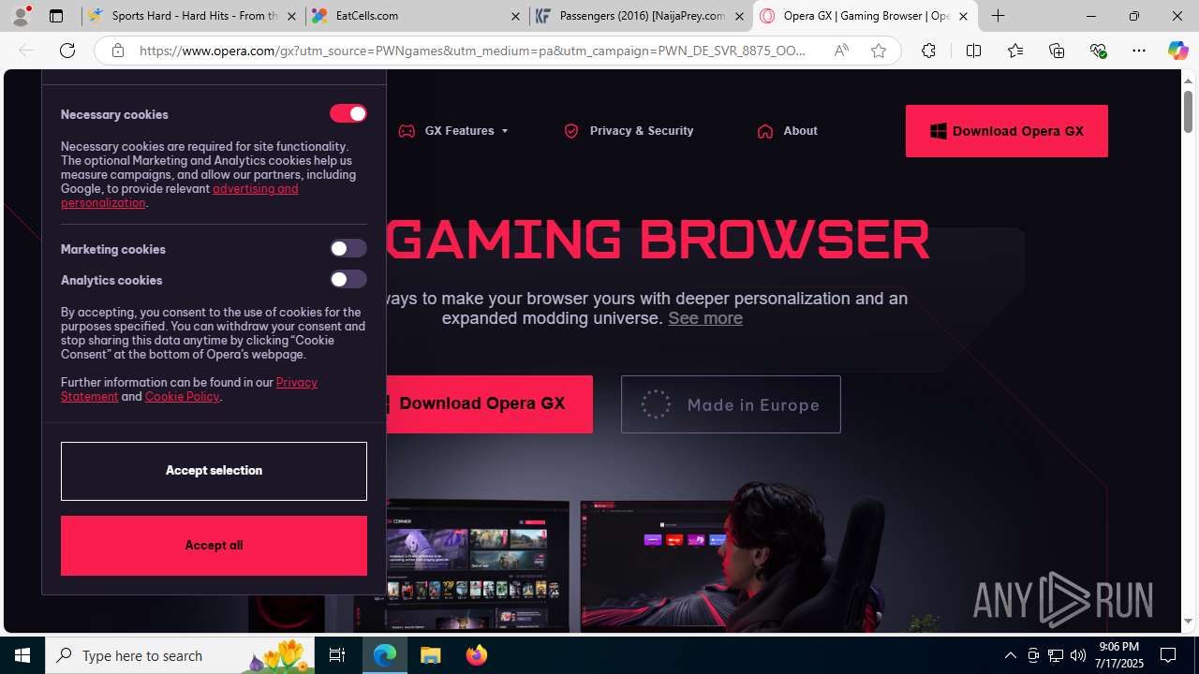Click the taskbar clock showing 9:06 PM

coord(1119,655)
